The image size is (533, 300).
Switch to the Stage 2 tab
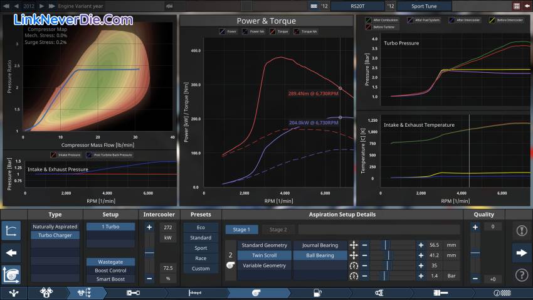[x=278, y=230]
